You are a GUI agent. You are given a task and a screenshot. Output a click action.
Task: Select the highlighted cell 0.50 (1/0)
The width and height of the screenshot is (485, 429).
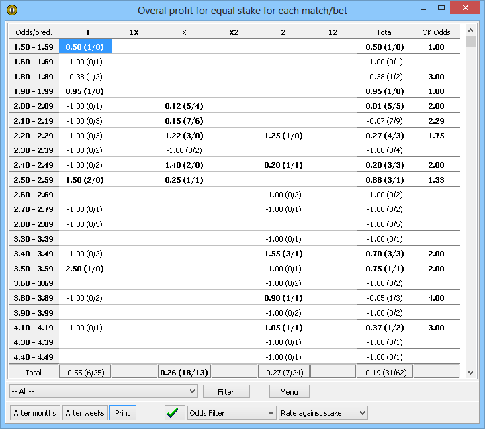click(x=85, y=46)
